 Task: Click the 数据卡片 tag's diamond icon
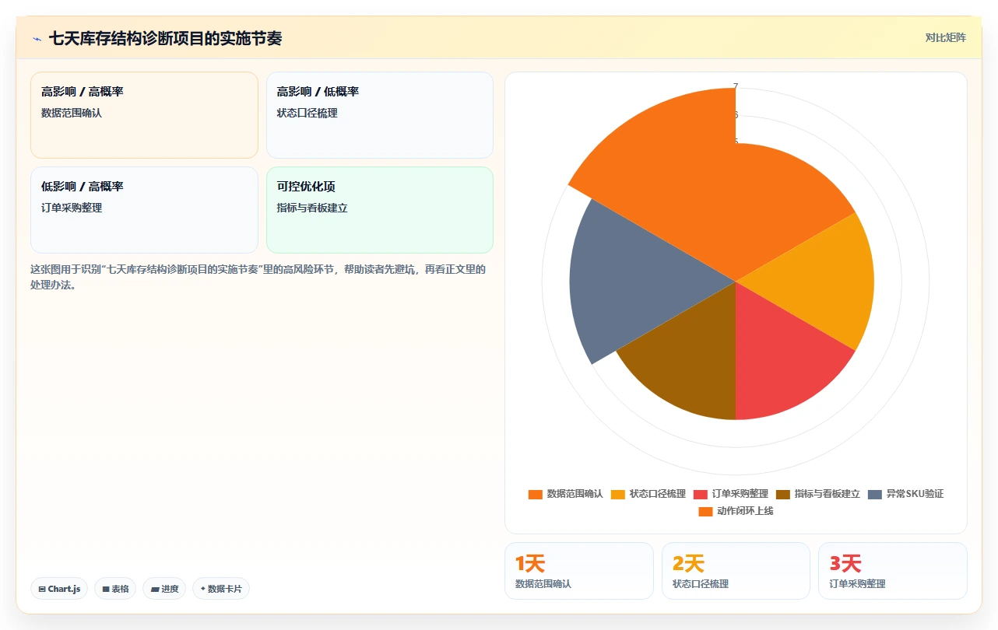point(202,589)
